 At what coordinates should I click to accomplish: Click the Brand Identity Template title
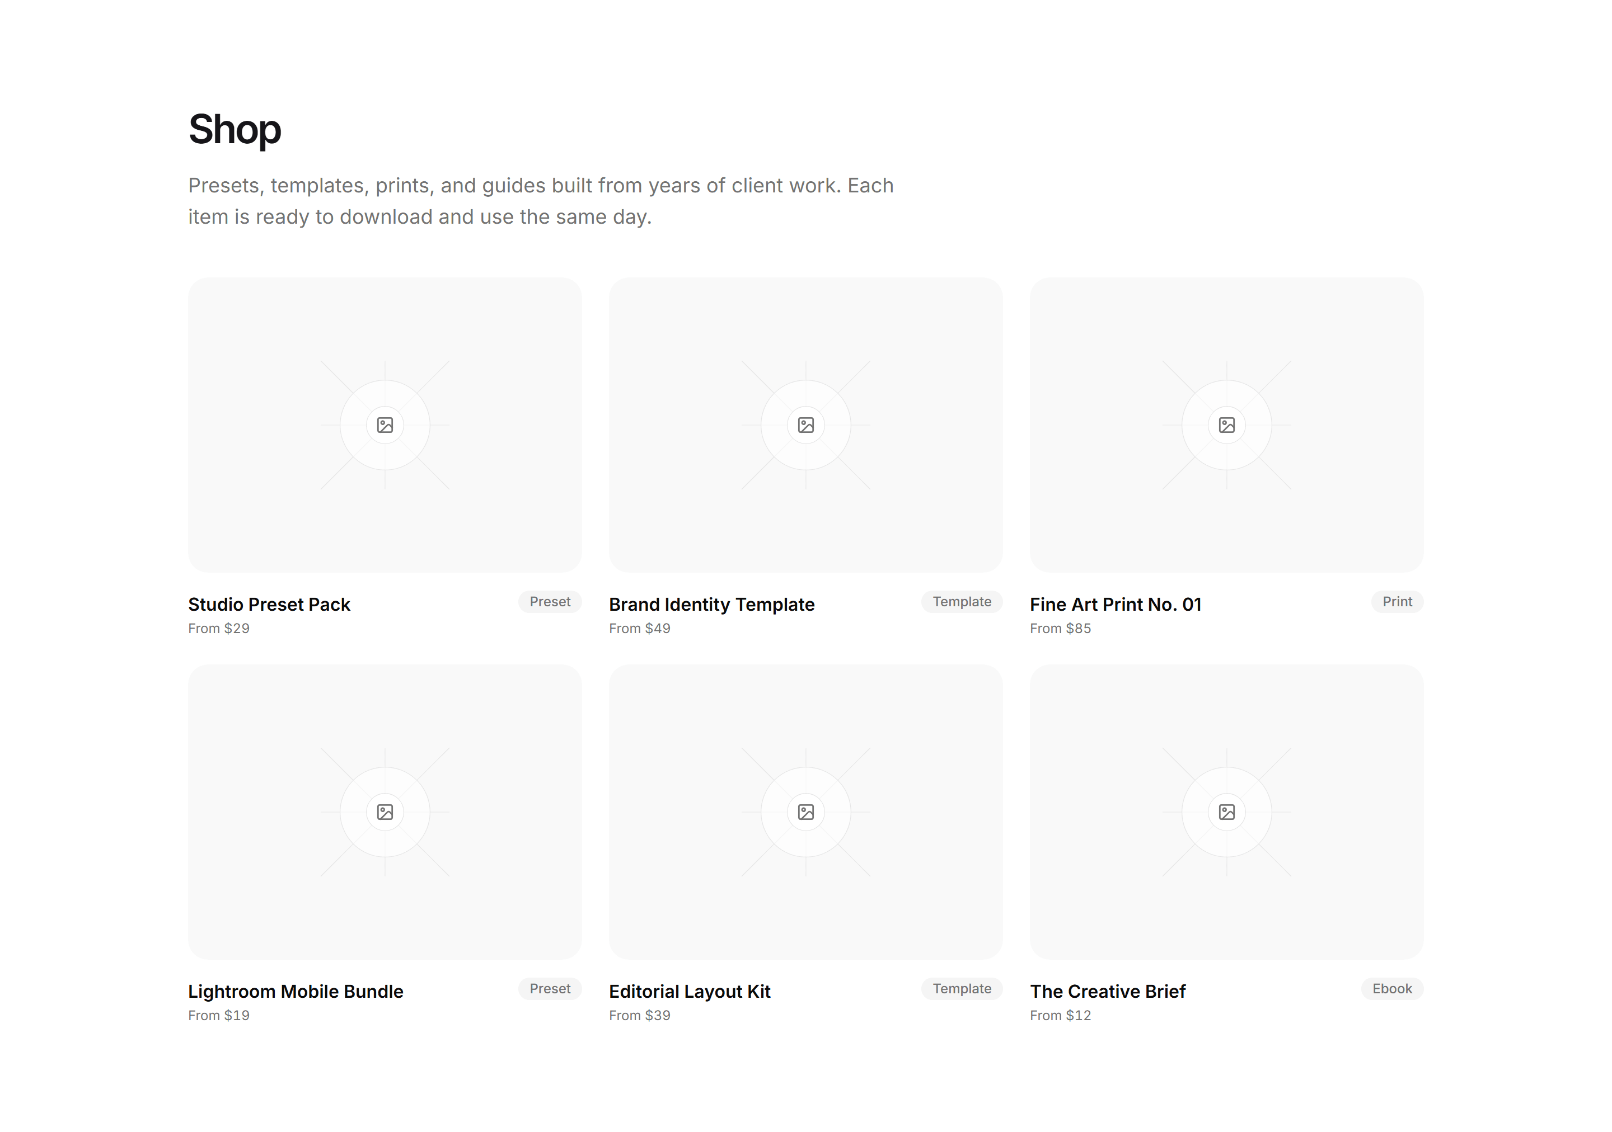711,605
